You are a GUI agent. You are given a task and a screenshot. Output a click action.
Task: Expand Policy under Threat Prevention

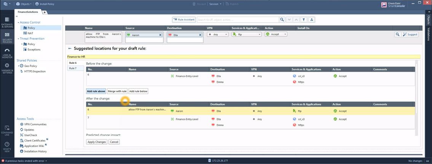(22, 44)
